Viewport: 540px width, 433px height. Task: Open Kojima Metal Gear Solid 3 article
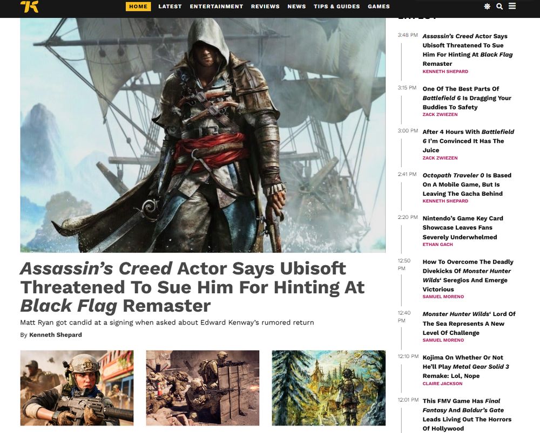coord(465,367)
